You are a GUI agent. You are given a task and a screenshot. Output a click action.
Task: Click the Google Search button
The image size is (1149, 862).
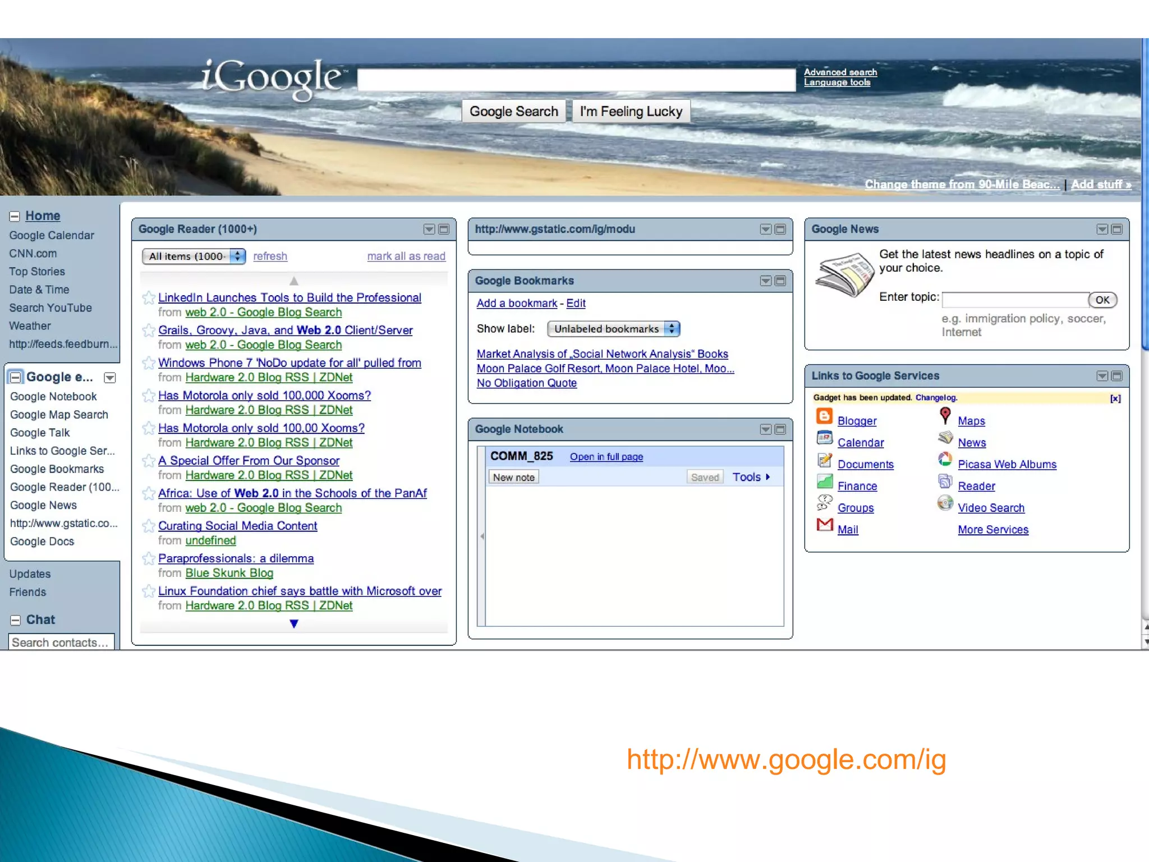tap(513, 112)
